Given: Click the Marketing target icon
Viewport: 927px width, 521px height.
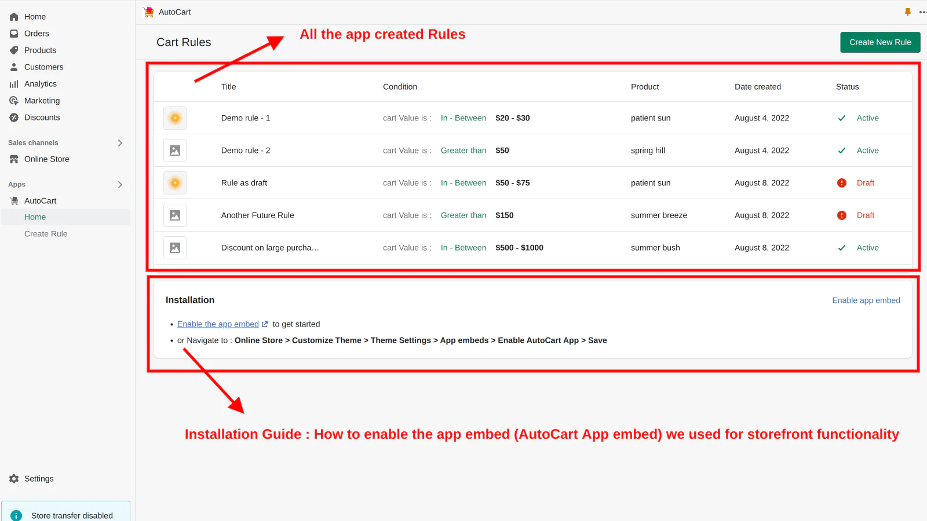Looking at the screenshot, I should pos(14,101).
